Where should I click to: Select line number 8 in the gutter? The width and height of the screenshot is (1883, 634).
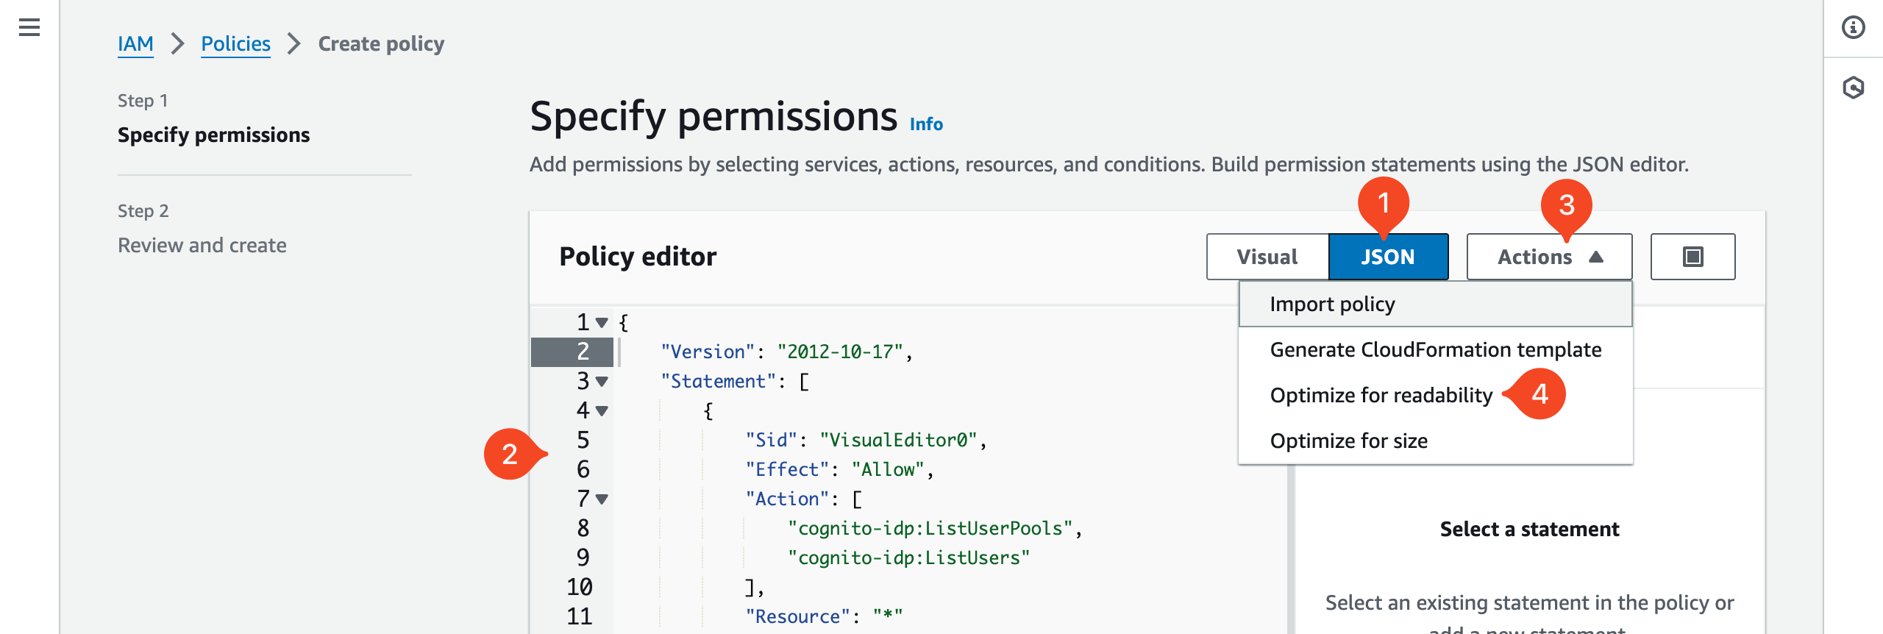click(x=583, y=528)
